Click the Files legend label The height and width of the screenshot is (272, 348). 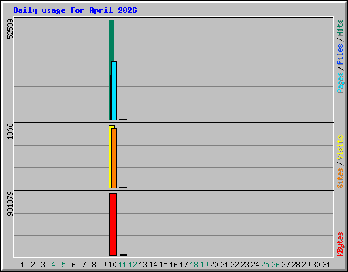pyautogui.click(x=340, y=54)
